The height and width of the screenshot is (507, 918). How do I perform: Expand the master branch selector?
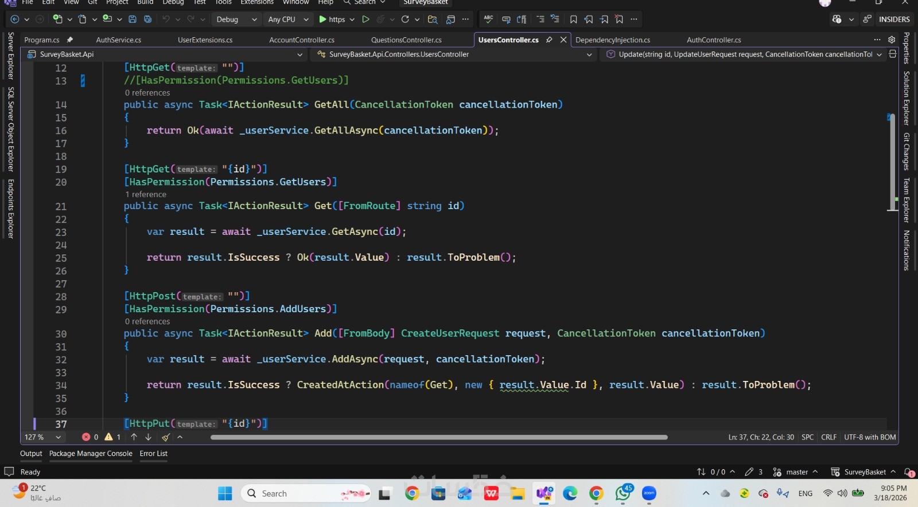tap(795, 472)
